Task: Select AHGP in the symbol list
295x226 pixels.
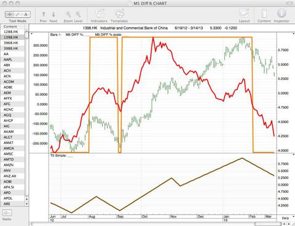Action: [13, 120]
